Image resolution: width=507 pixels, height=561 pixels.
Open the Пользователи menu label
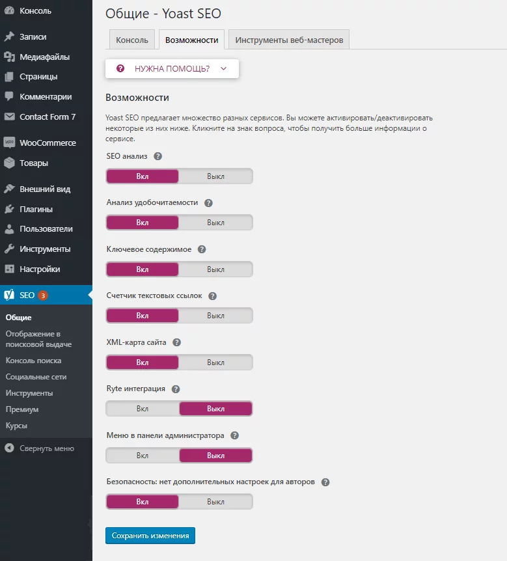[46, 229]
